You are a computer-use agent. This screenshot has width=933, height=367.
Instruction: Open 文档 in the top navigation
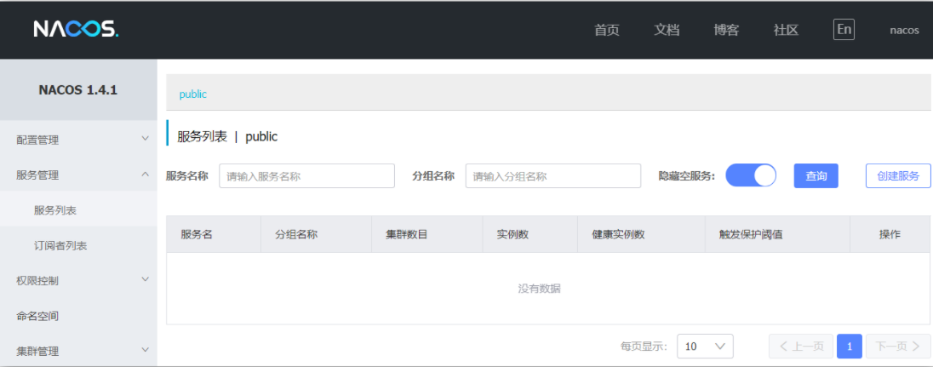667,31
